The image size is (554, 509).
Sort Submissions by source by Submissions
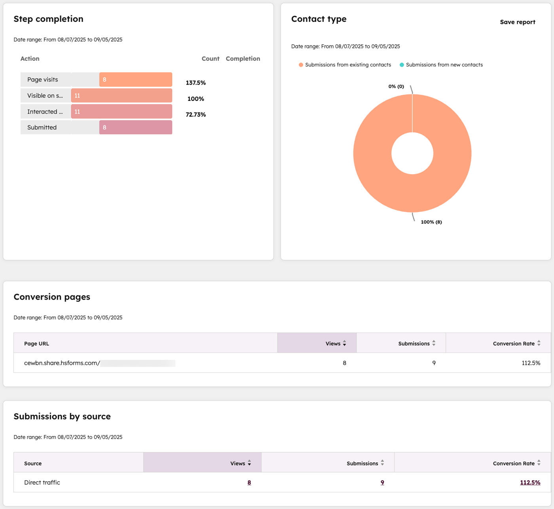[x=382, y=462]
